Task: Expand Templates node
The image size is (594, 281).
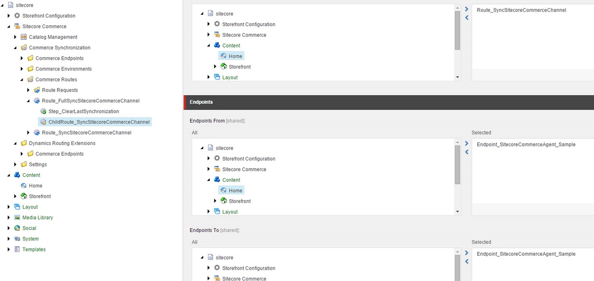Action: 9,249
